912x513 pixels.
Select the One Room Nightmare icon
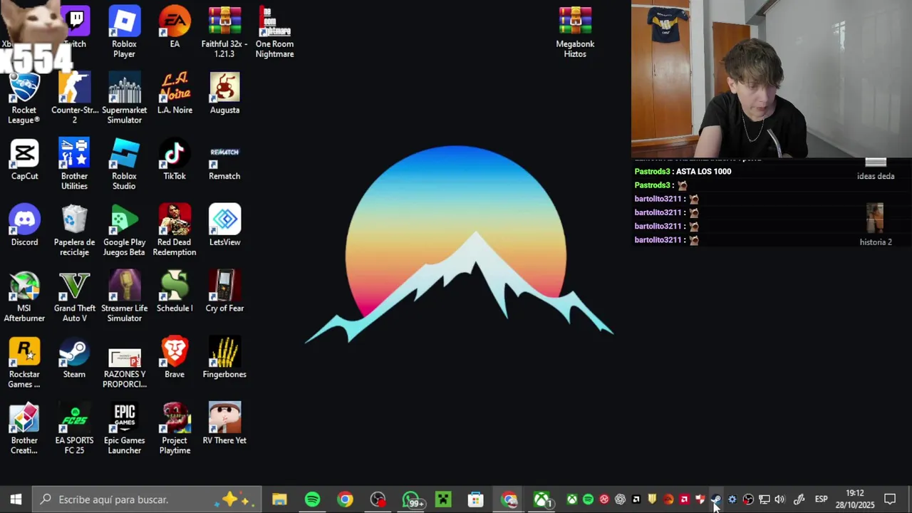point(274,32)
